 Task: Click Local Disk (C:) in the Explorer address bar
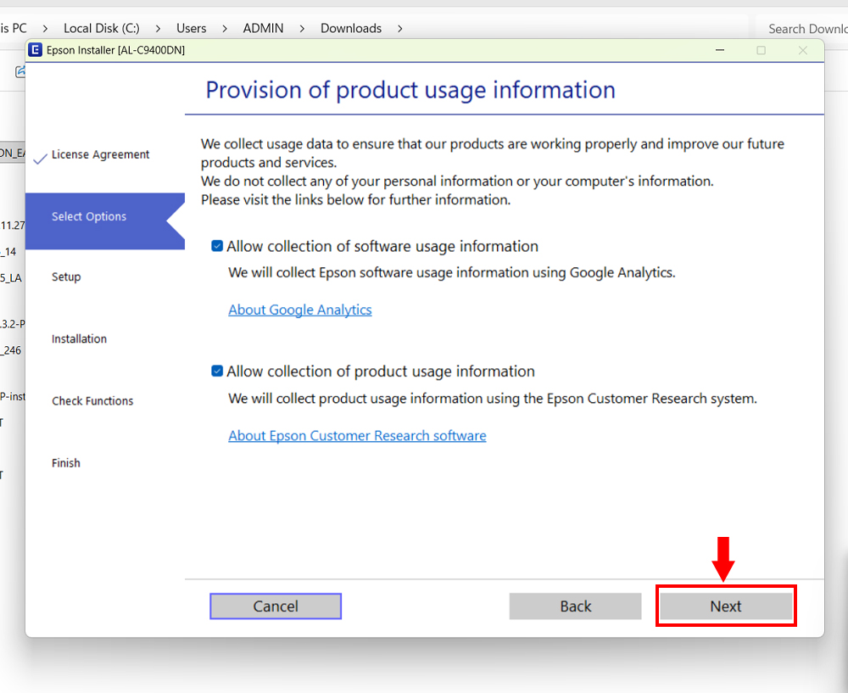click(x=102, y=28)
